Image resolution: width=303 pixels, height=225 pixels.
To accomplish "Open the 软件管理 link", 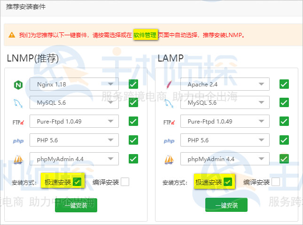I will click(145, 35).
